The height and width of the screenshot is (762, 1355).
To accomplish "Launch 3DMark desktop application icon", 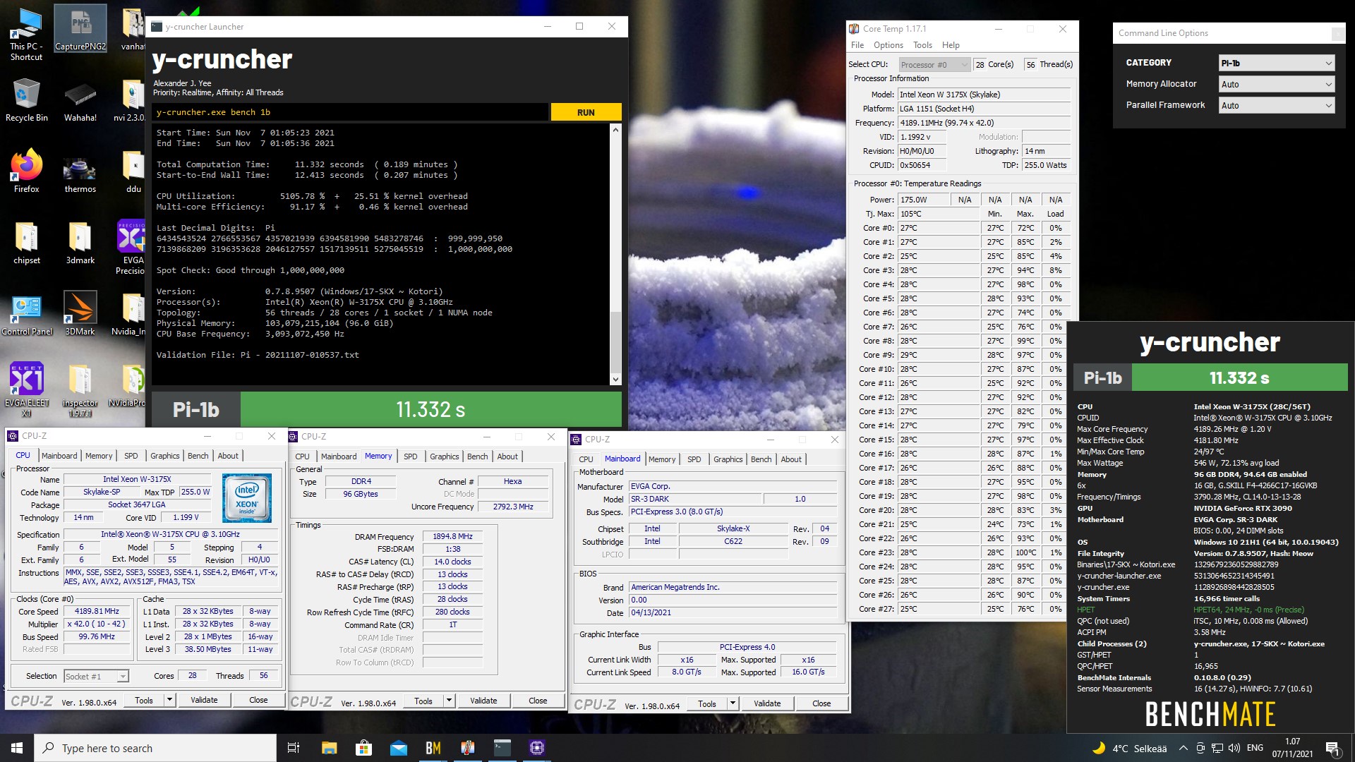I will coord(80,313).
